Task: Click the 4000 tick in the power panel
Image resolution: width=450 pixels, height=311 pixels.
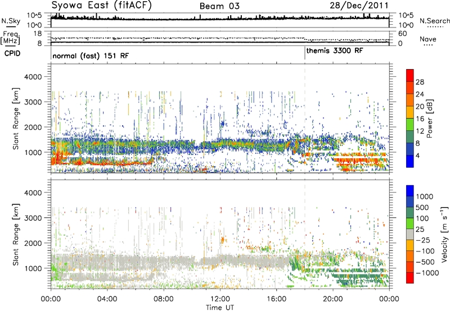Action: point(33,77)
